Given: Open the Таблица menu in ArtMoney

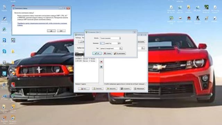Looking at the screenshot, I should click(78, 38).
